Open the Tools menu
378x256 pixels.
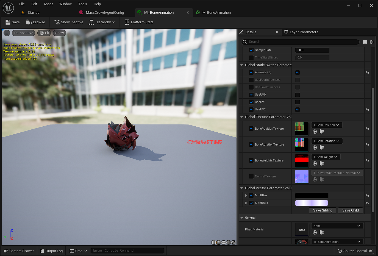pyautogui.click(x=82, y=4)
